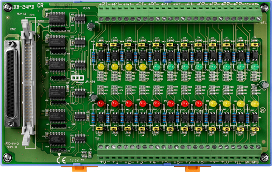This screenshot has width=272, height=172.
Task: Click the CE certification mark
Action: (61, 161)
